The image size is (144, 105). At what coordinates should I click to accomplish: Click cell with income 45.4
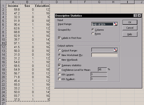[13, 81]
